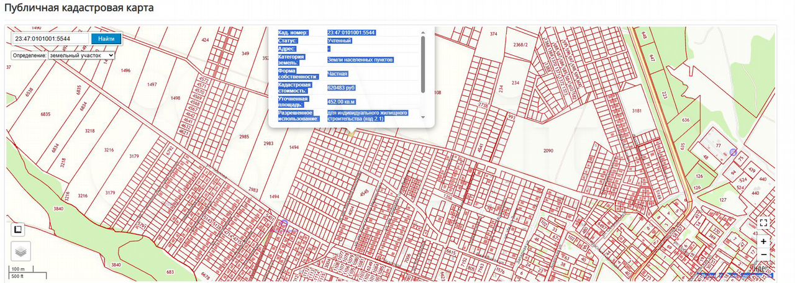The height and width of the screenshot is (283, 795).
Task: Click the Yandex logo on the map
Action: coord(759,269)
